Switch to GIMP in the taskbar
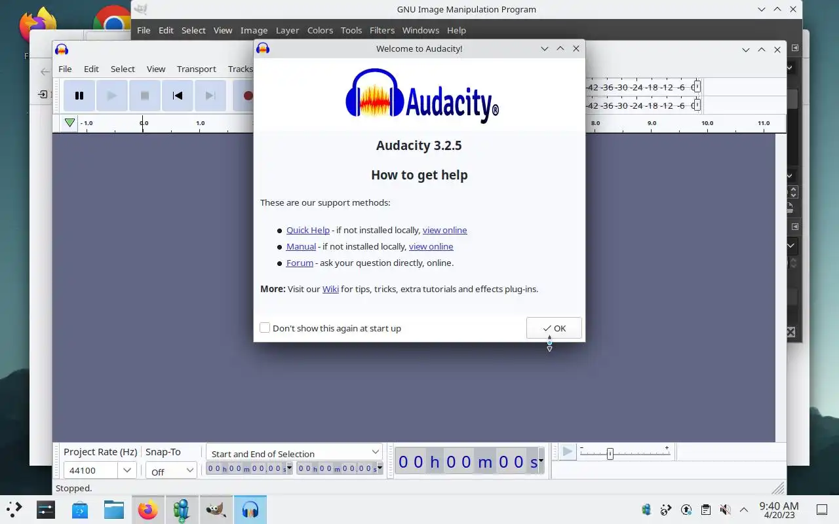The height and width of the screenshot is (524, 839). (216, 509)
